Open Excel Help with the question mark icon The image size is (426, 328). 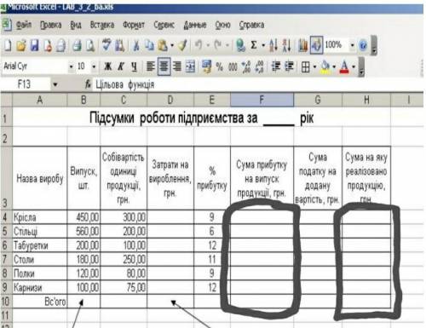363,45
